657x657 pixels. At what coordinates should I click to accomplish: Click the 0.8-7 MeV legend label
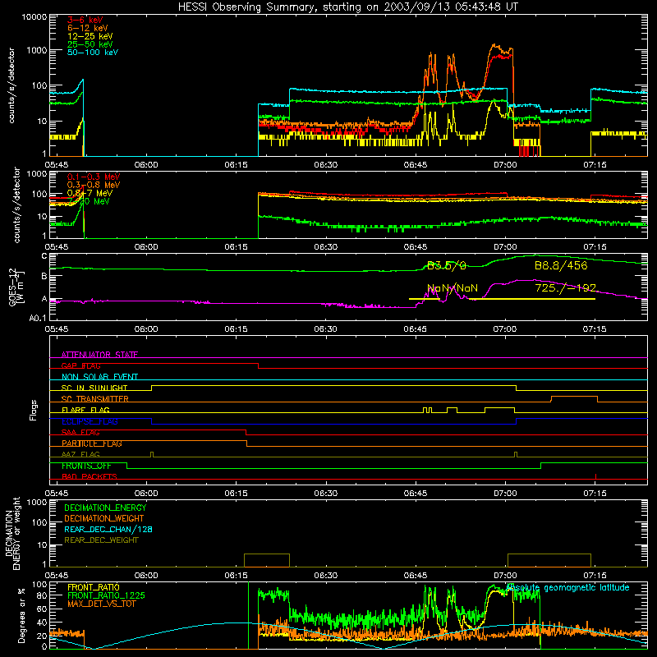[90, 193]
